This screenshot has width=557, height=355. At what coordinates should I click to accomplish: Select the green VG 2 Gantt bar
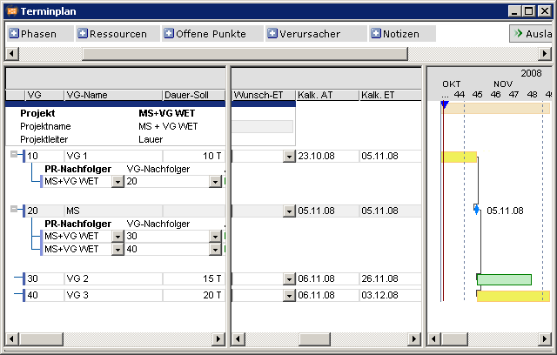tap(504, 279)
